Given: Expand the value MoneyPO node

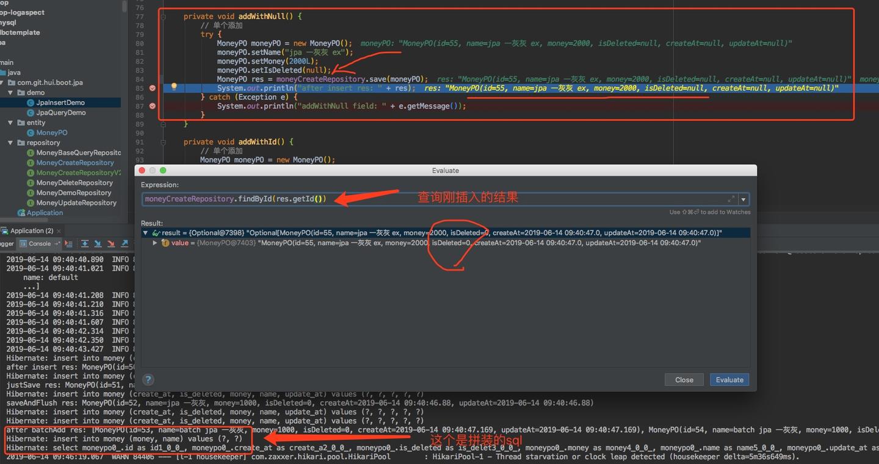Looking at the screenshot, I should (x=154, y=243).
